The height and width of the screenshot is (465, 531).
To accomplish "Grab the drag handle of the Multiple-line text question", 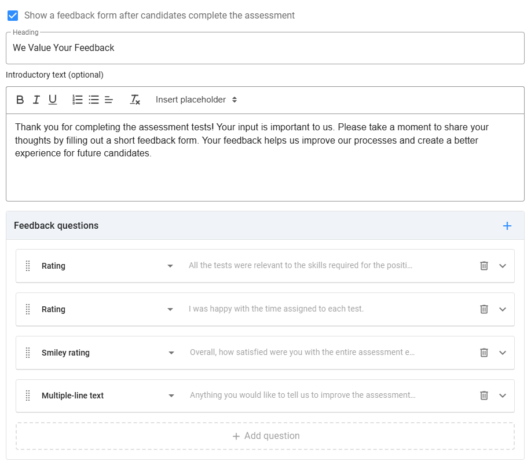I will point(27,396).
